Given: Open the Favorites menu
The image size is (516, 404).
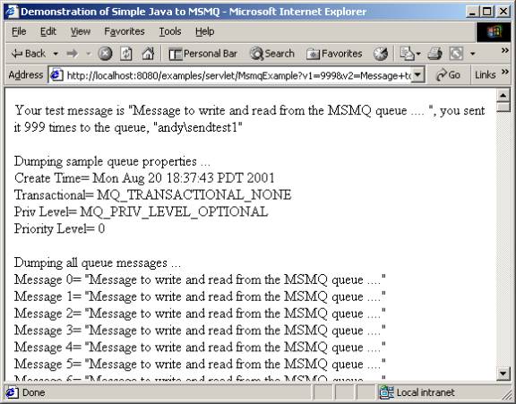Looking at the screenshot, I should pyautogui.click(x=125, y=31).
